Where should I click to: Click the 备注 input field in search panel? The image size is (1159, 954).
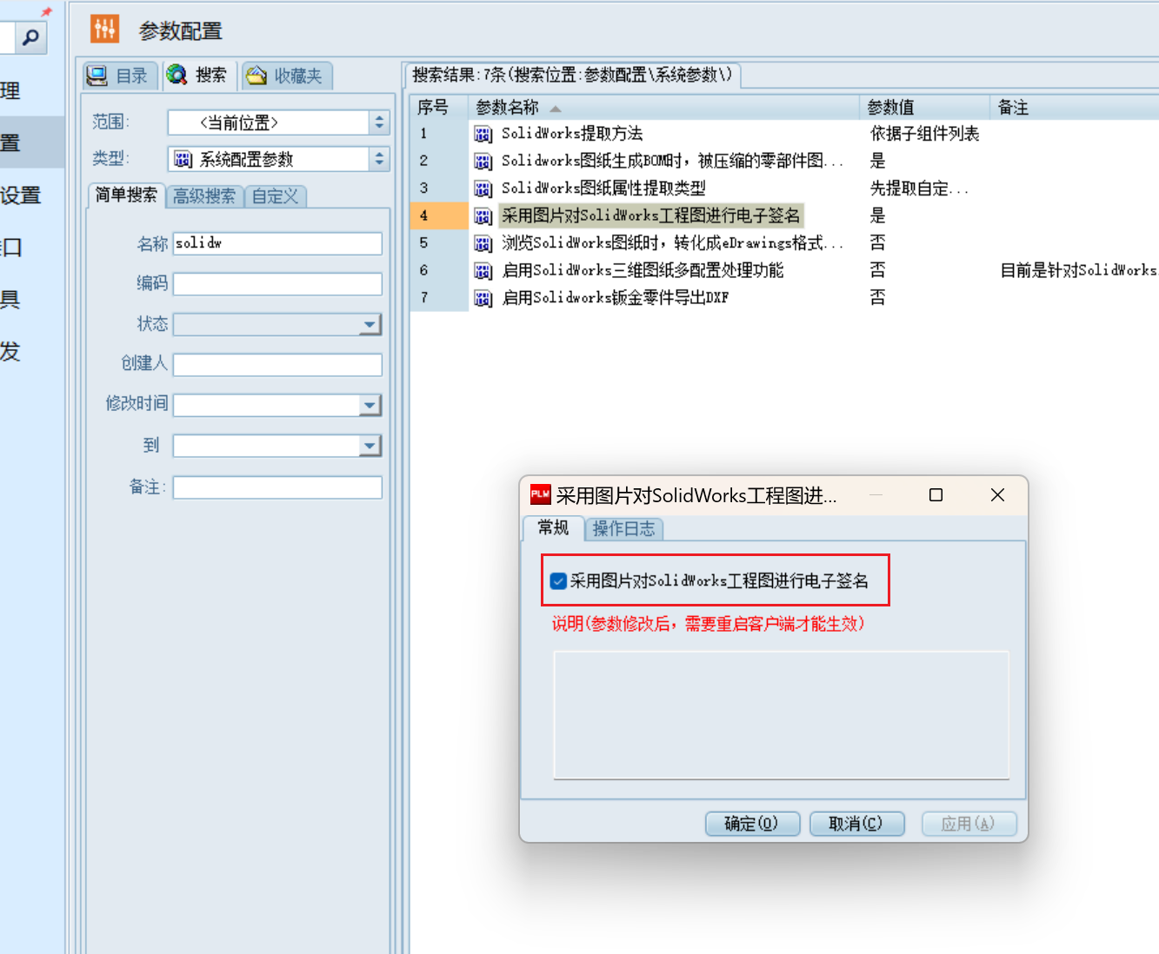click(x=277, y=487)
